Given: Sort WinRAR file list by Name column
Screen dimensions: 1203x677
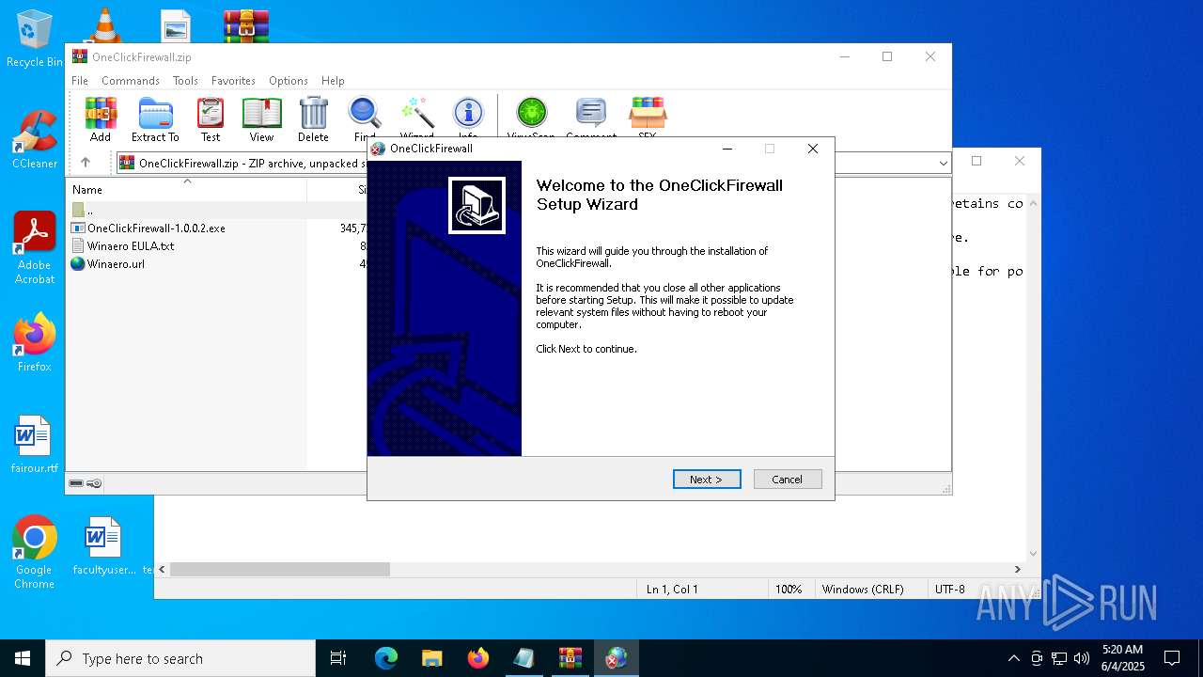Looking at the screenshot, I should [x=186, y=189].
